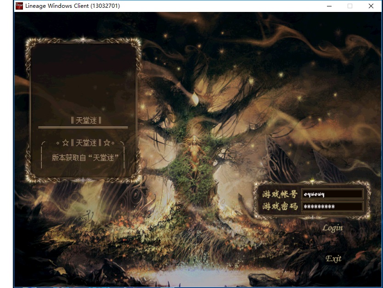Click the ☆‖天堂迷‖☆ notice title
The width and height of the screenshot is (383, 288).
click(86, 143)
